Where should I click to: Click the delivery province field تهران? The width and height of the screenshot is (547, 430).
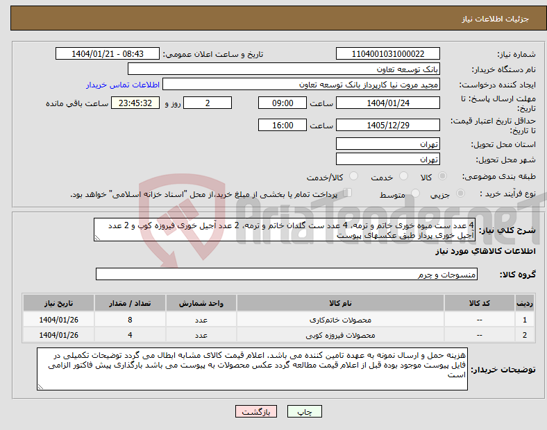coord(388,144)
